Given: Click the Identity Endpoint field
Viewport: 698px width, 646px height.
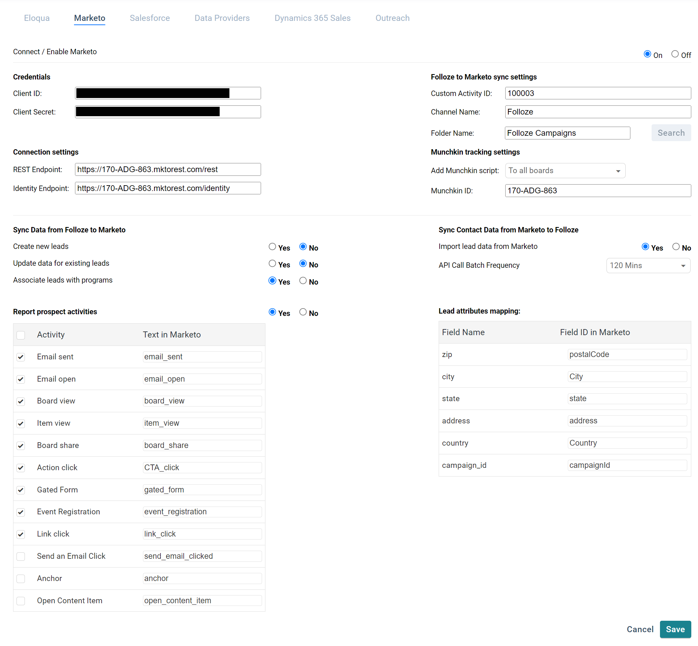Looking at the screenshot, I should [x=168, y=188].
